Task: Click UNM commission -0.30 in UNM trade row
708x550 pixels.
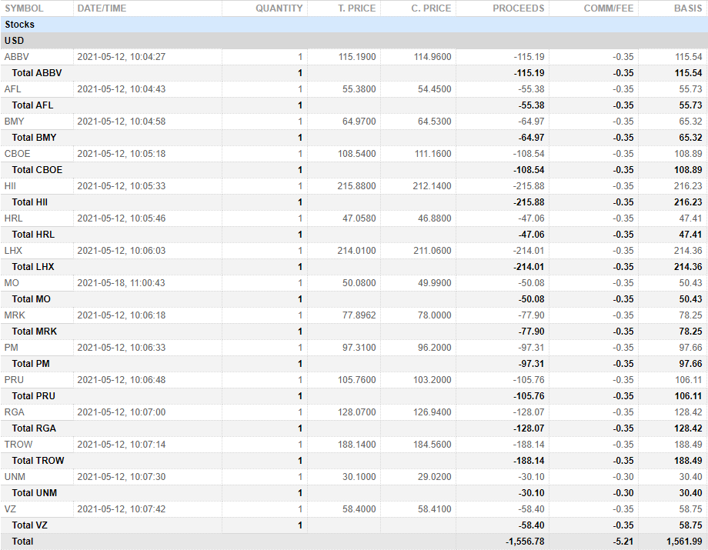Action: tap(623, 478)
